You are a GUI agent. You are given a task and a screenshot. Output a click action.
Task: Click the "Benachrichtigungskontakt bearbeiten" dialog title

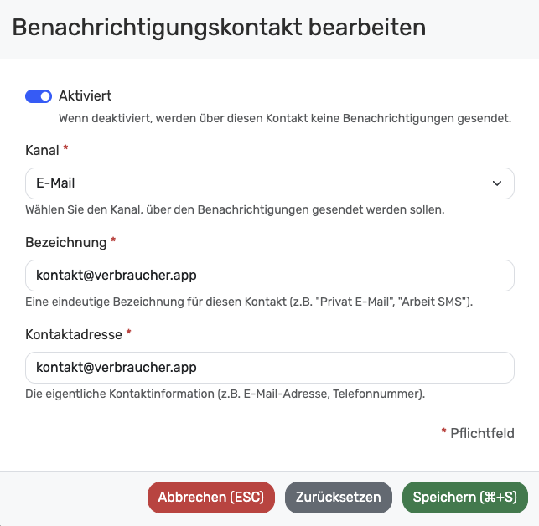219,28
